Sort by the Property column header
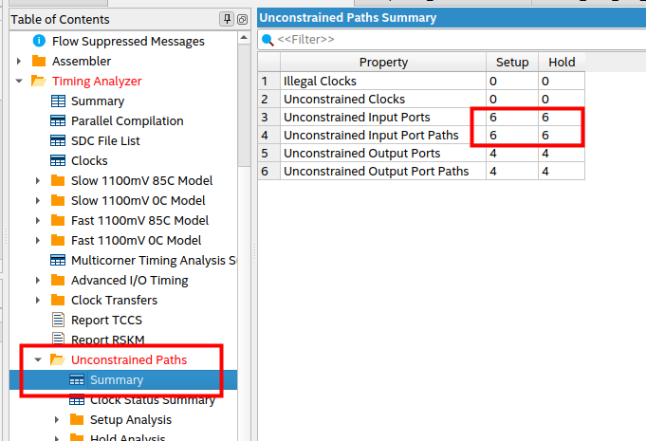The height and width of the screenshot is (441, 646). [x=383, y=63]
